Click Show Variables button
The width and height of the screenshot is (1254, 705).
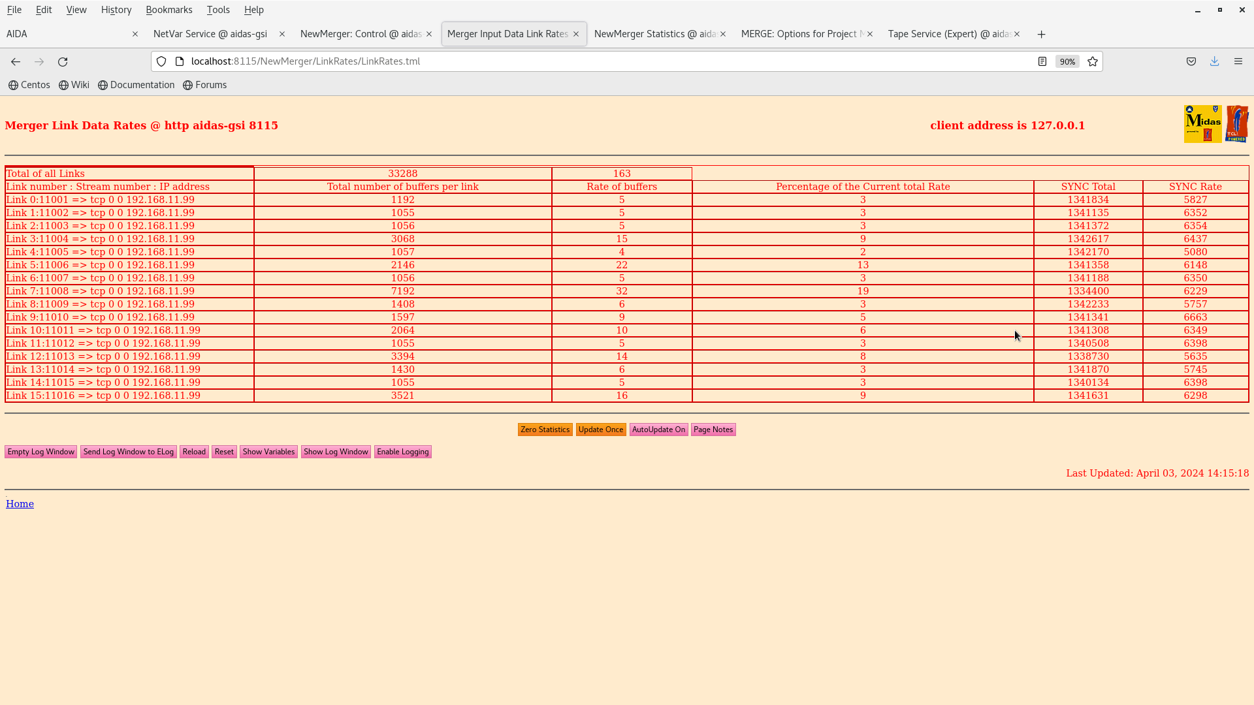pos(268,452)
